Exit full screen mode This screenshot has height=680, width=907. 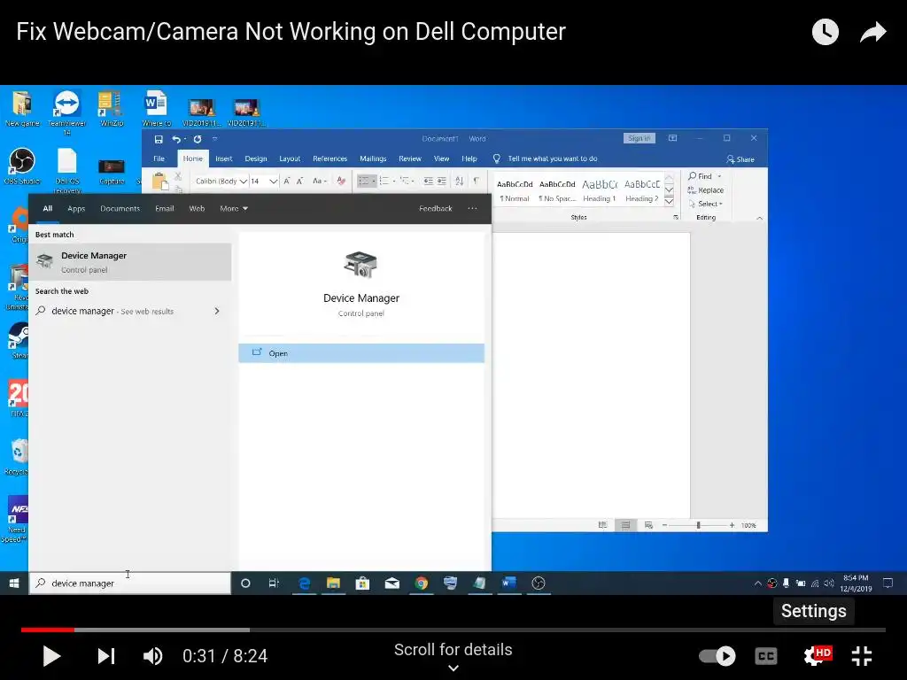862,656
